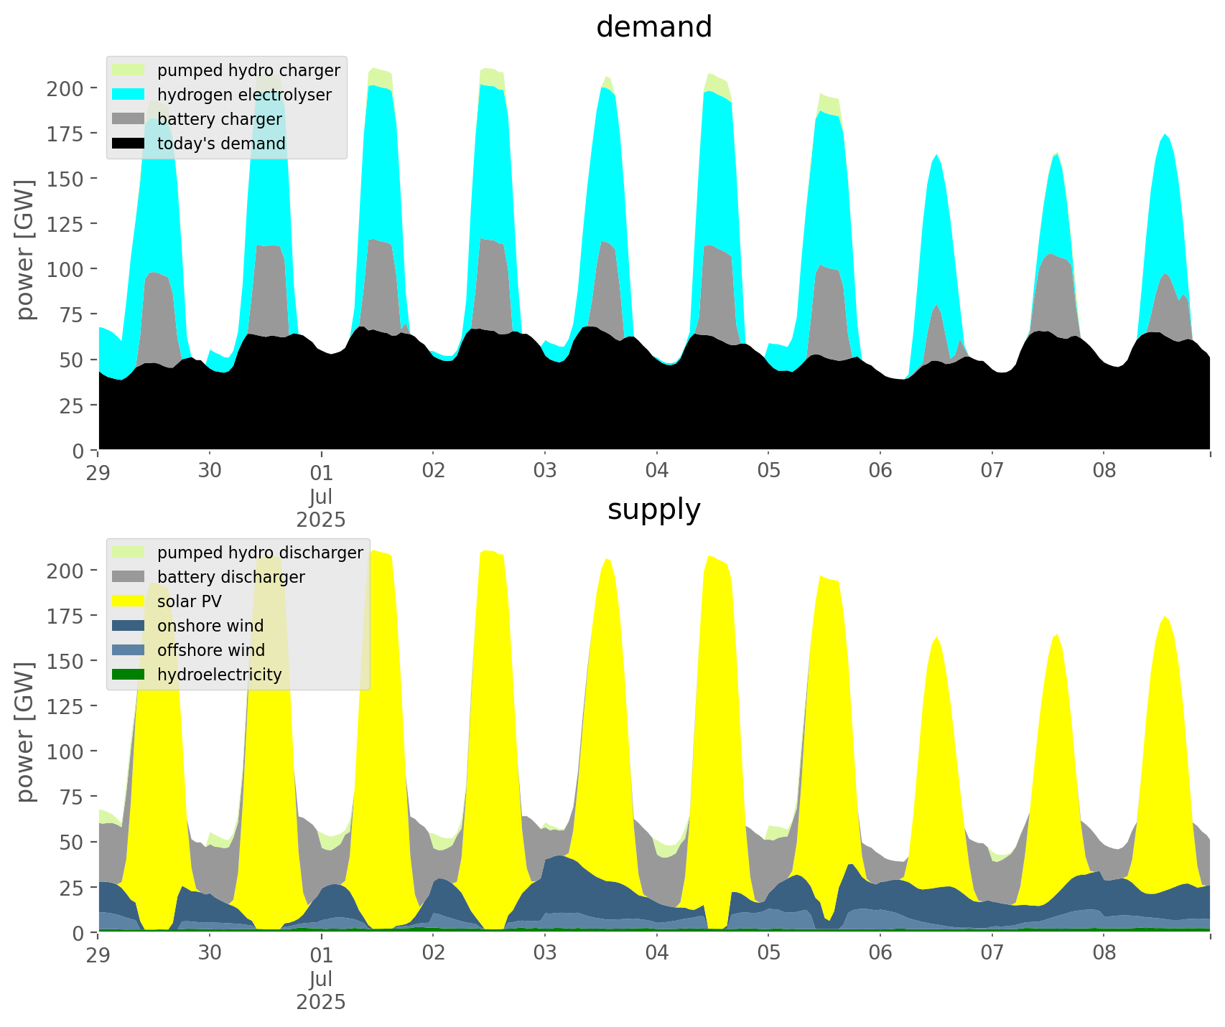Click the "demand" chart title
This screenshot has width=1225, height=1027.
(x=653, y=27)
